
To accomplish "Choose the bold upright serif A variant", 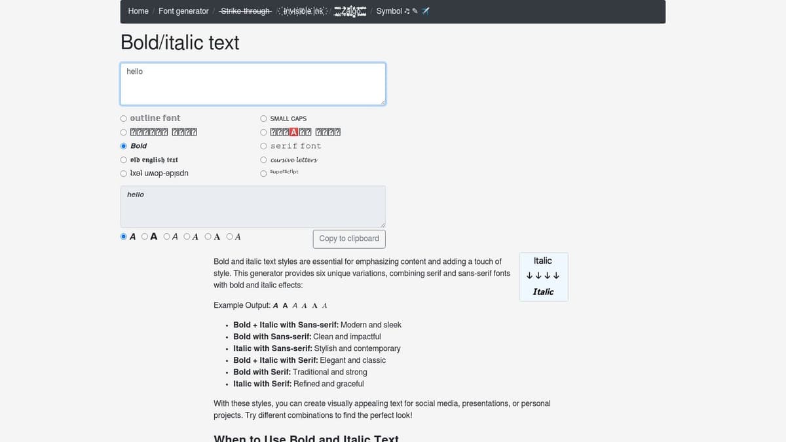I will (208, 236).
